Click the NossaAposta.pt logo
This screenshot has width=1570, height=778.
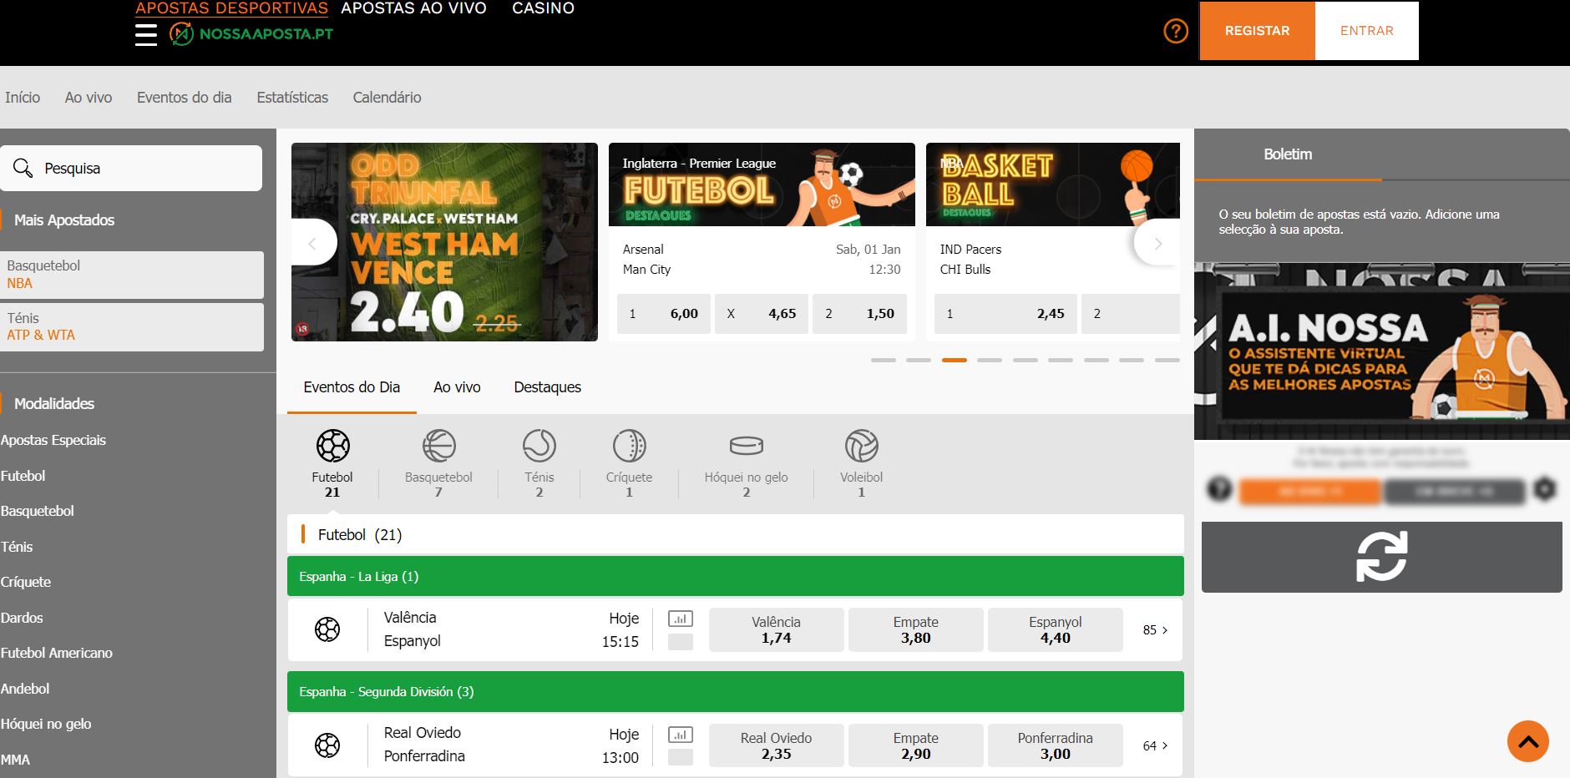tap(251, 34)
